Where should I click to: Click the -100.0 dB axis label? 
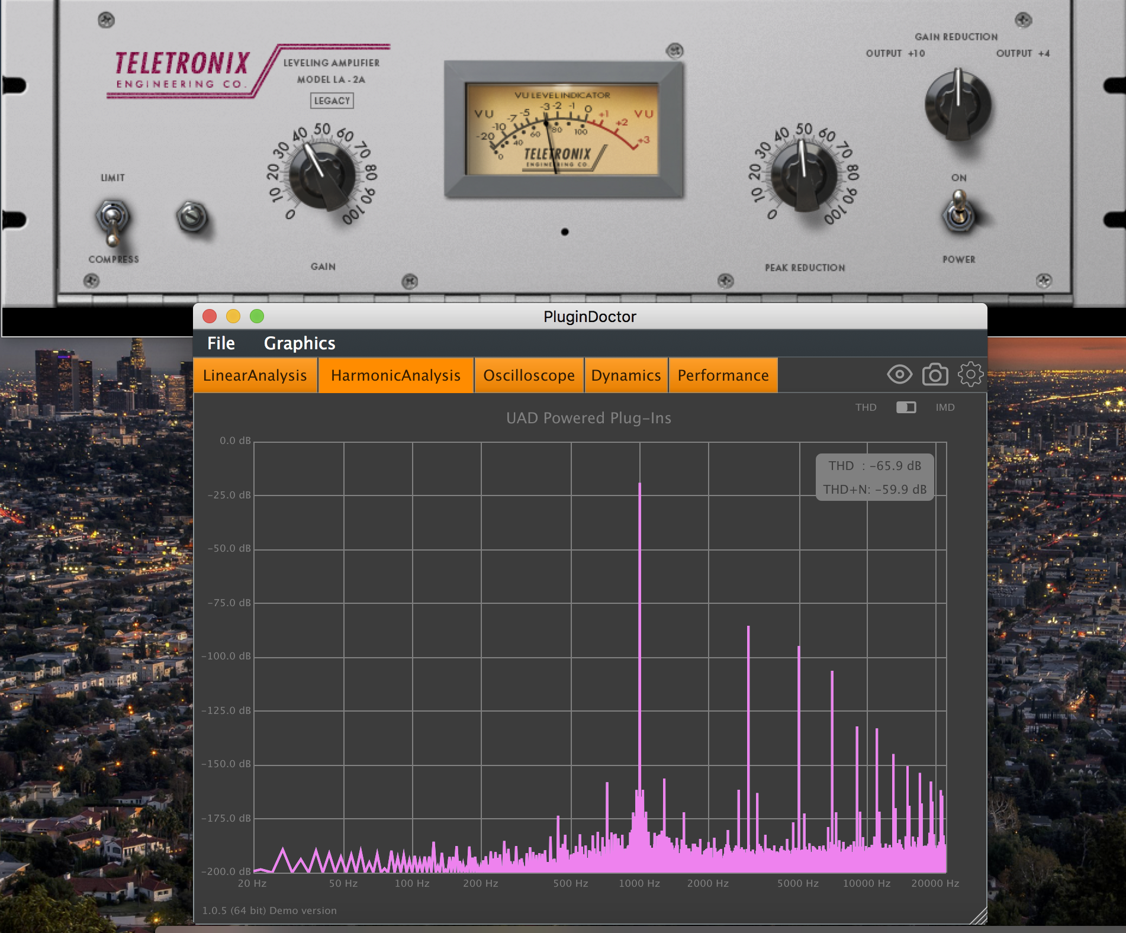point(227,656)
